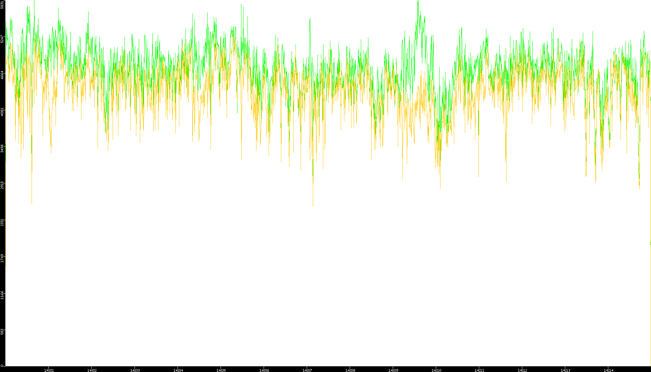The image size is (651, 372).
Task: Select the 5247 value axis label
Action: pos(2,38)
